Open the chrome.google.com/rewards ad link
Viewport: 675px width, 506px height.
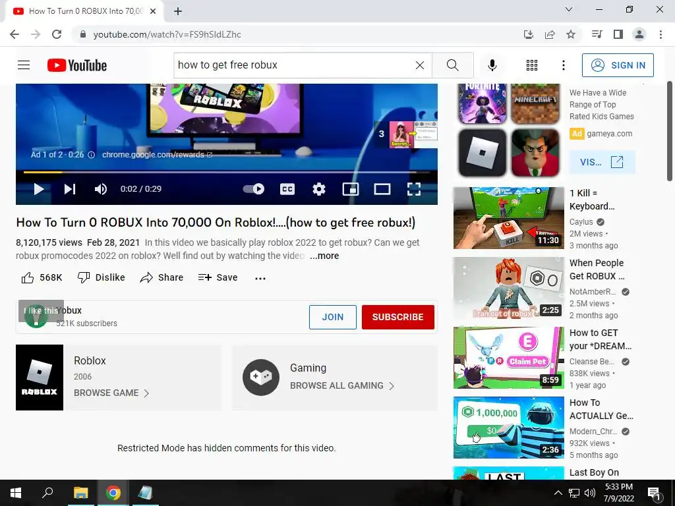coord(157,154)
